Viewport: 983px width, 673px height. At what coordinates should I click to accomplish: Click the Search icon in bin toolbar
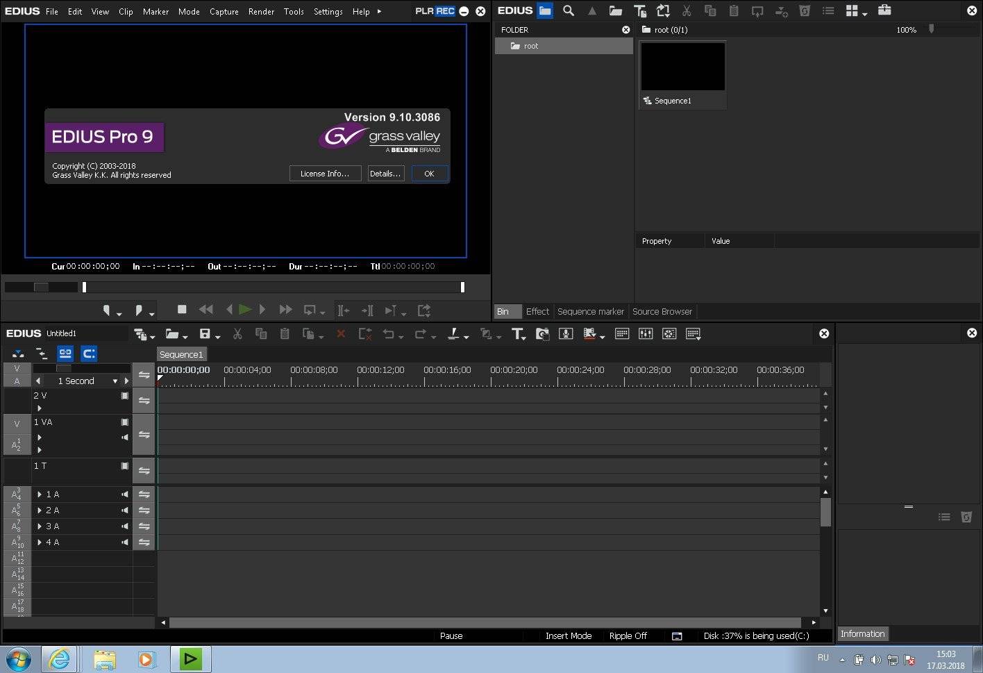tap(569, 10)
